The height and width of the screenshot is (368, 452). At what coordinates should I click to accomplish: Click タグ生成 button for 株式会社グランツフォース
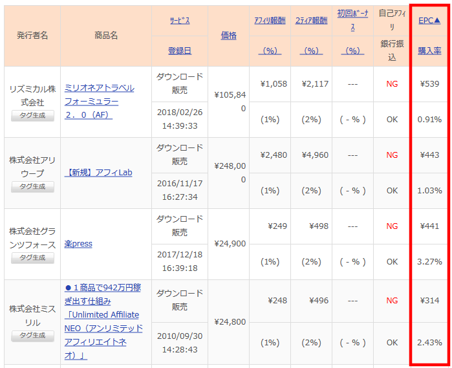point(32,258)
